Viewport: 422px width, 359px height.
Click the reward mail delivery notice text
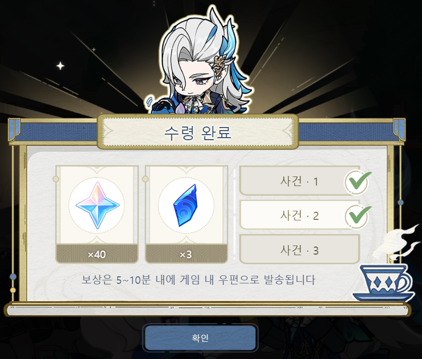[x=198, y=280]
